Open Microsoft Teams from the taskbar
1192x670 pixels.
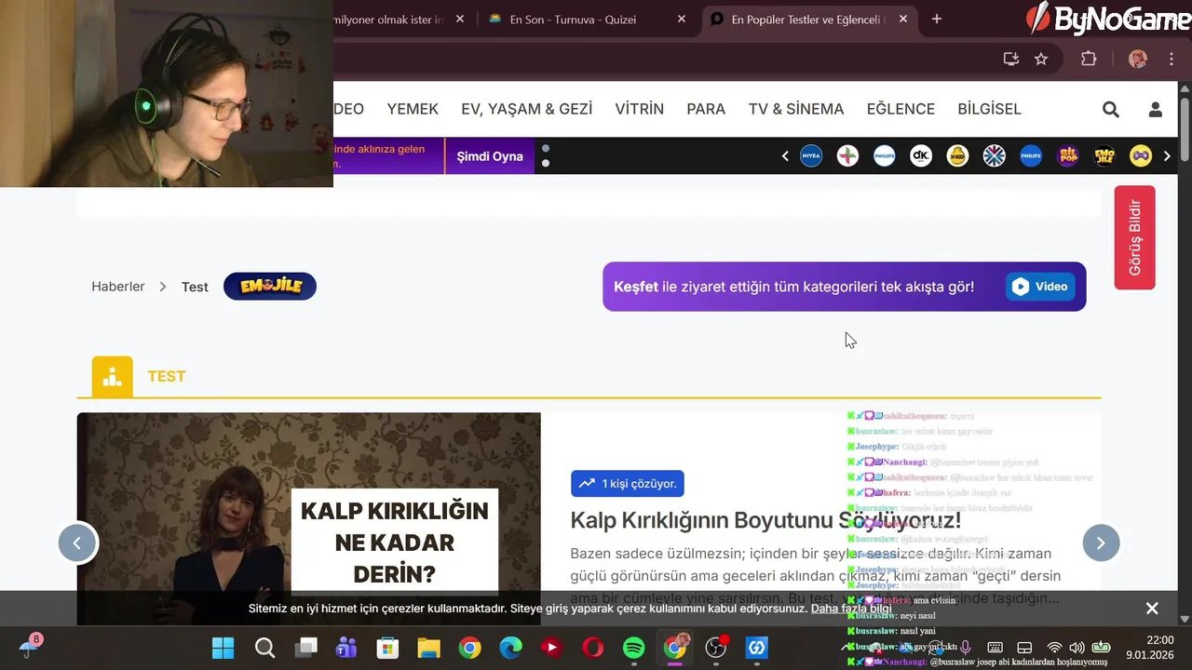click(x=346, y=648)
